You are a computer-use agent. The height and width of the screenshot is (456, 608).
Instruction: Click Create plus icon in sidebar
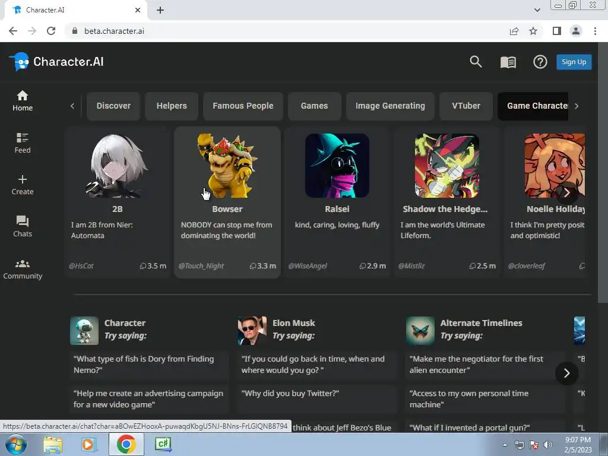tap(23, 185)
